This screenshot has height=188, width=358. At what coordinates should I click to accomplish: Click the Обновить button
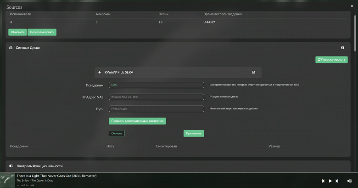(17, 32)
